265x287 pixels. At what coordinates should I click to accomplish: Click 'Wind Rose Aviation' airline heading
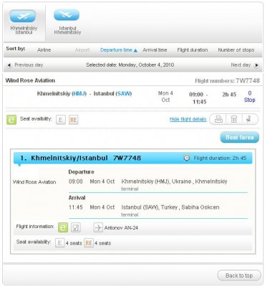pyautogui.click(x=30, y=80)
